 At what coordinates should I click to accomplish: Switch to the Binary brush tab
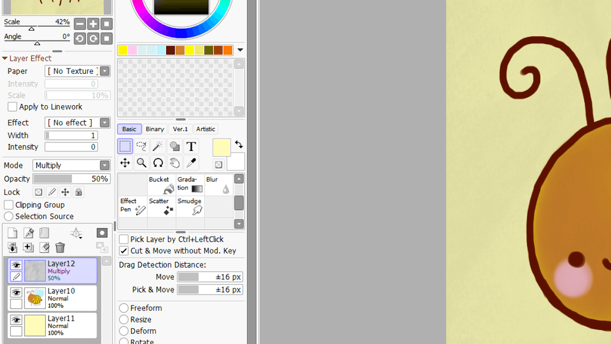[x=155, y=129]
